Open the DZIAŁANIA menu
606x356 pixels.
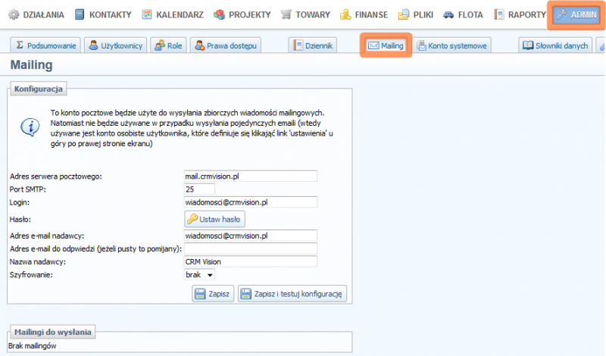click(x=36, y=14)
